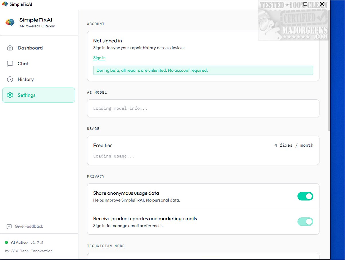Maximize the SimpleFixAI window
345x260 pixels.
click(305, 4)
